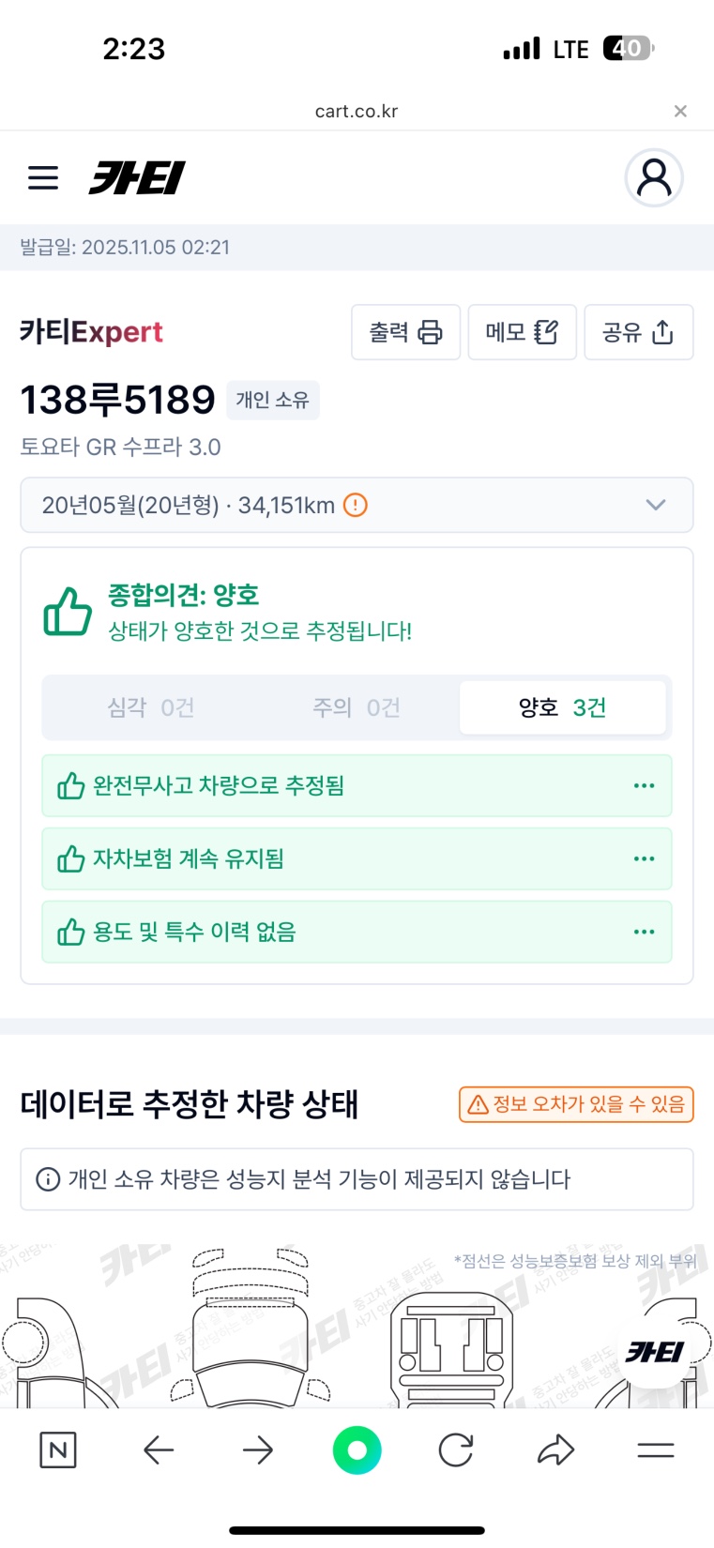Tap the orange mileage warning icon
714x1548 pixels.
click(x=356, y=506)
